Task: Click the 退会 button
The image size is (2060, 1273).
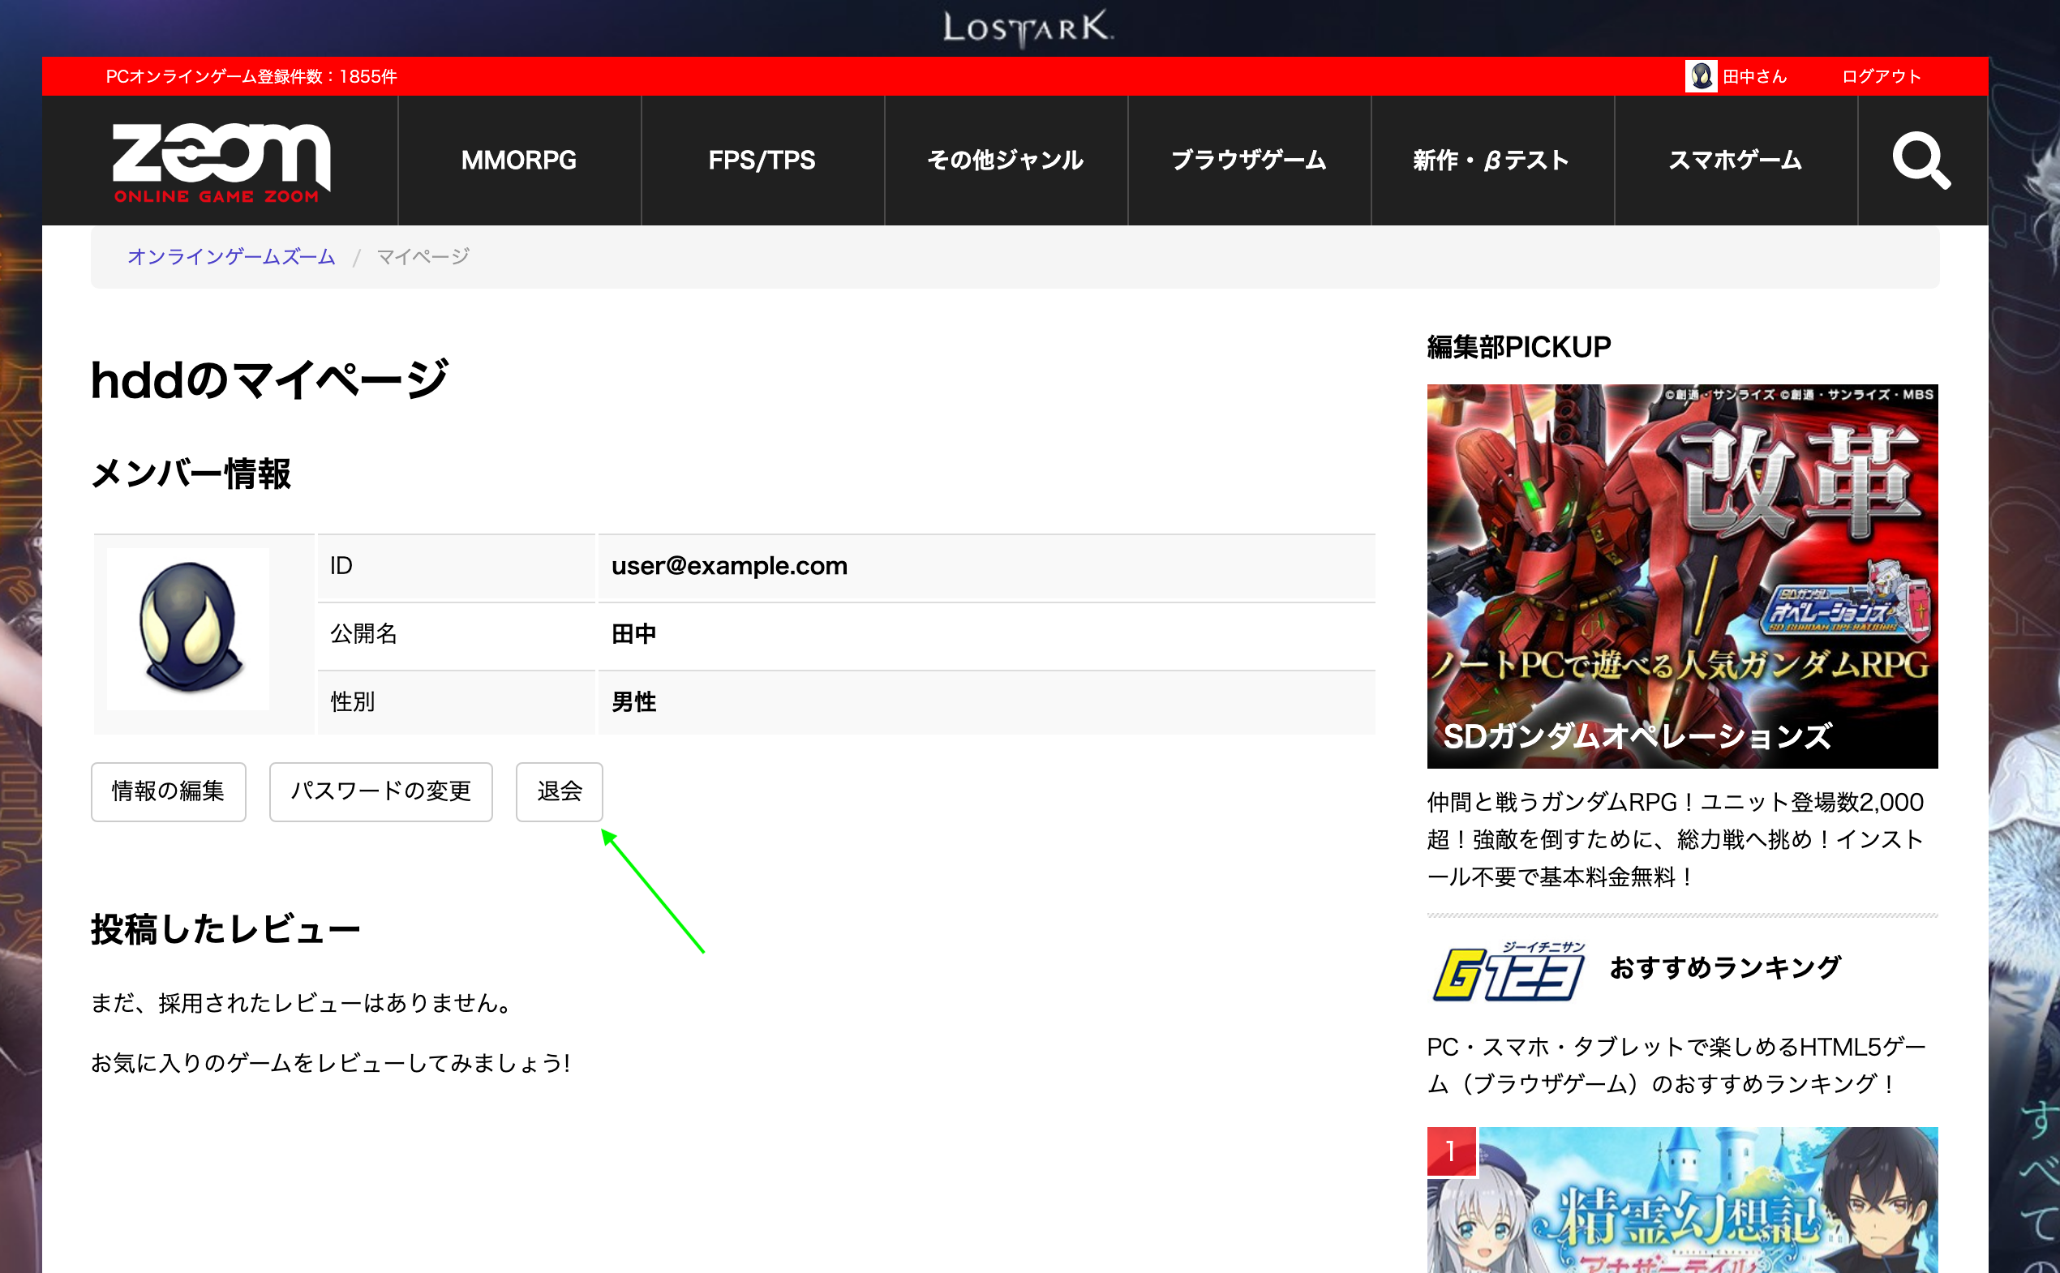Action: 560,791
